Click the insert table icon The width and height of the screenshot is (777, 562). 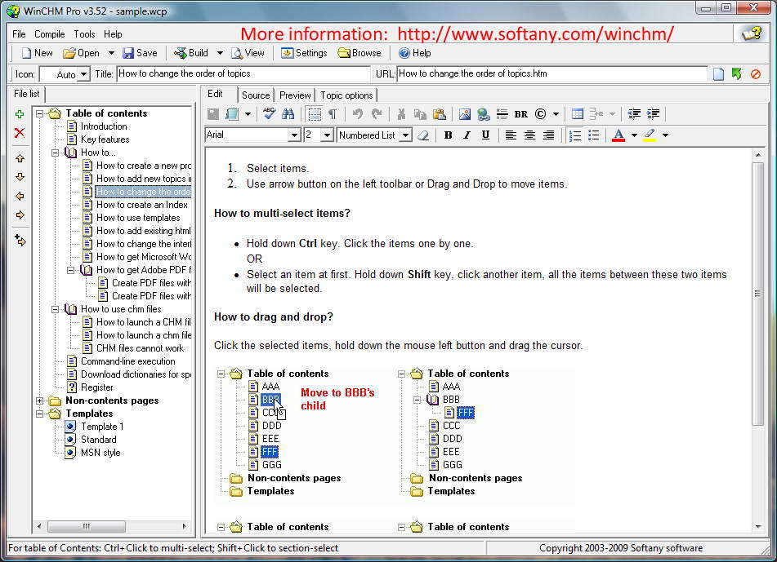click(x=578, y=114)
